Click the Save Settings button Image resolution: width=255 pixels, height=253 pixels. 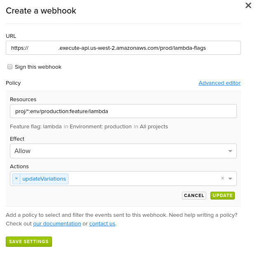(29, 241)
